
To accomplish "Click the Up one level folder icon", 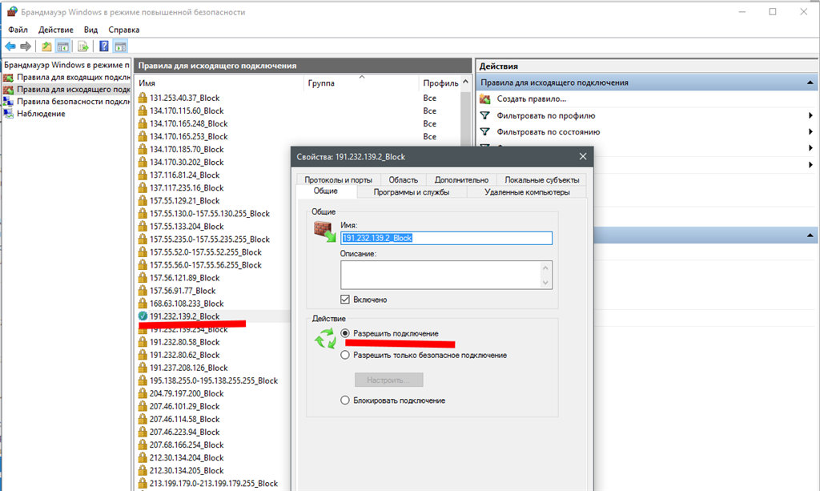I will point(46,46).
